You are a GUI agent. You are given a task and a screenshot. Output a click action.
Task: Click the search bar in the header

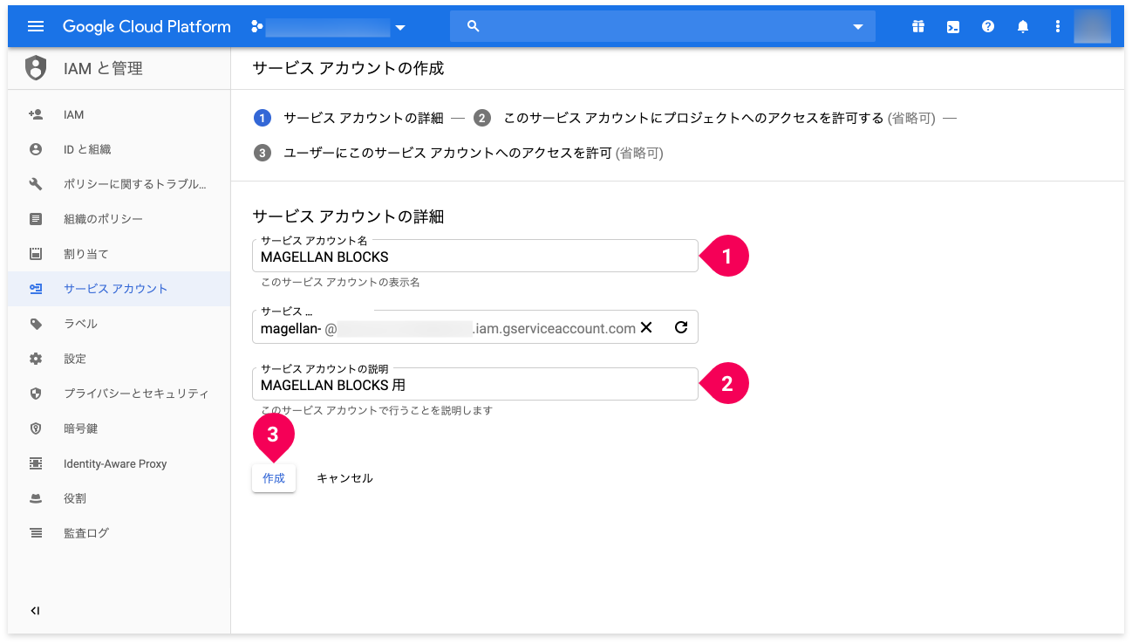663,26
